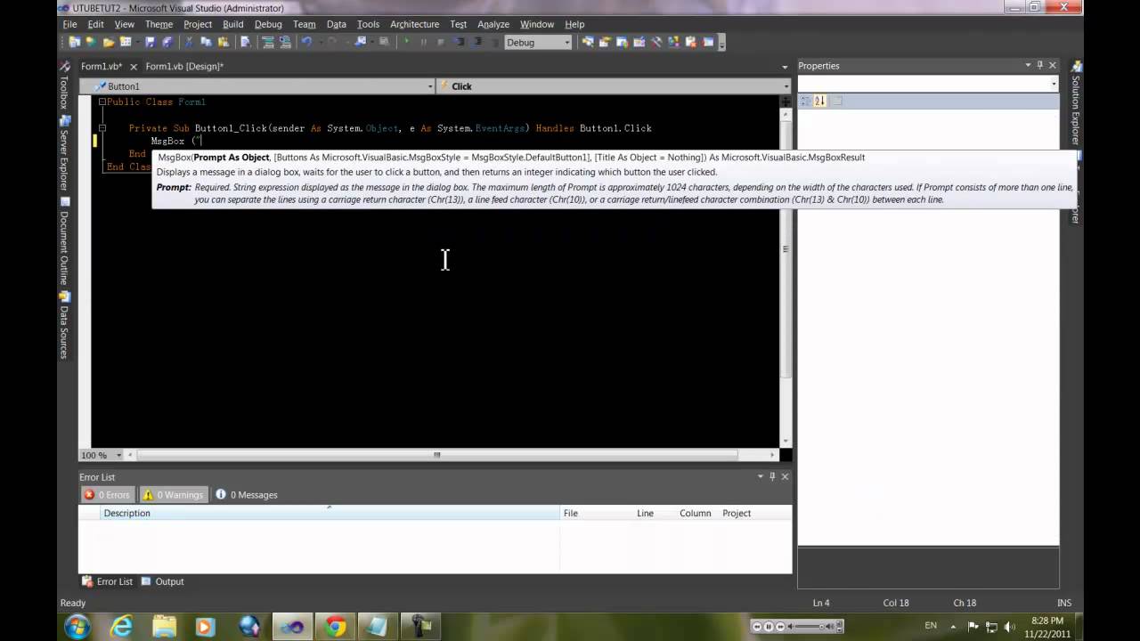The height and width of the screenshot is (641, 1140).
Task: Open the Solution Explorer toolbar icon
Action: pos(588,42)
